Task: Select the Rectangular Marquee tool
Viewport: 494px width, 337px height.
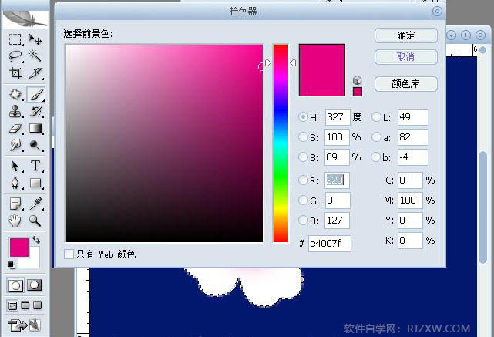Action: (x=15, y=40)
